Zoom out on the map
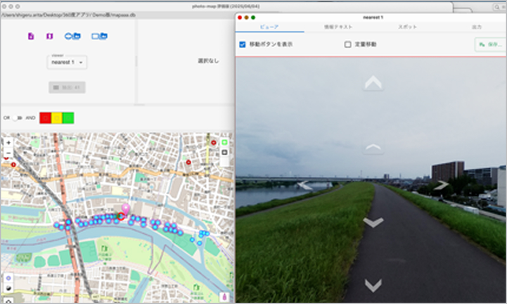The width and height of the screenshot is (507, 304). pyautogui.click(x=8, y=152)
